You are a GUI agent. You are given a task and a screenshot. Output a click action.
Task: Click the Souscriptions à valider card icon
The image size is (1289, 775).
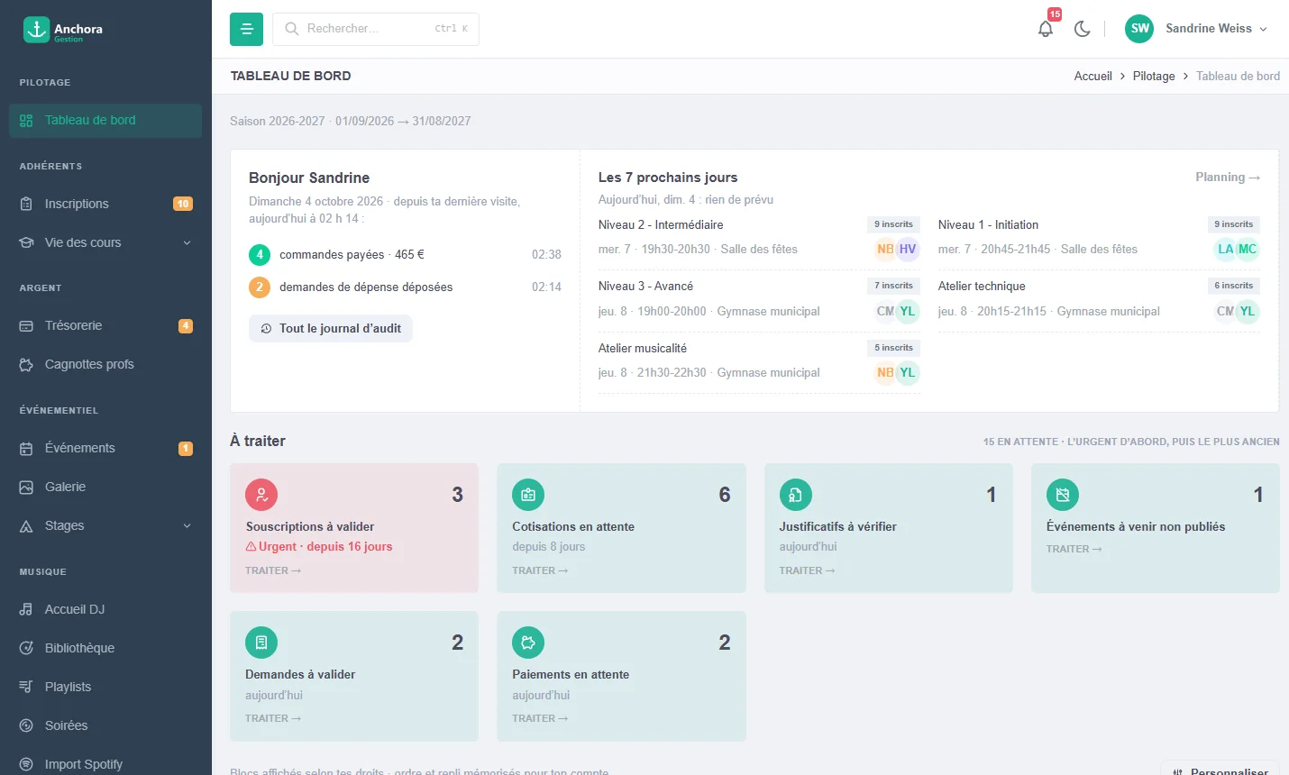(261, 495)
